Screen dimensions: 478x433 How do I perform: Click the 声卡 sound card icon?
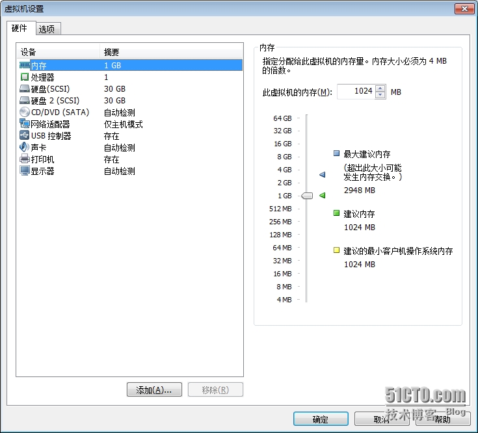25,147
